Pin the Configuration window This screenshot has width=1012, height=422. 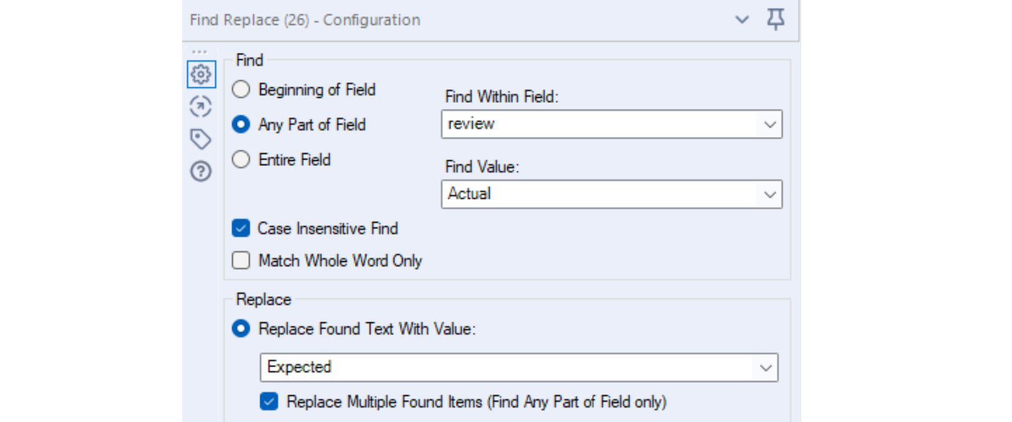click(776, 19)
